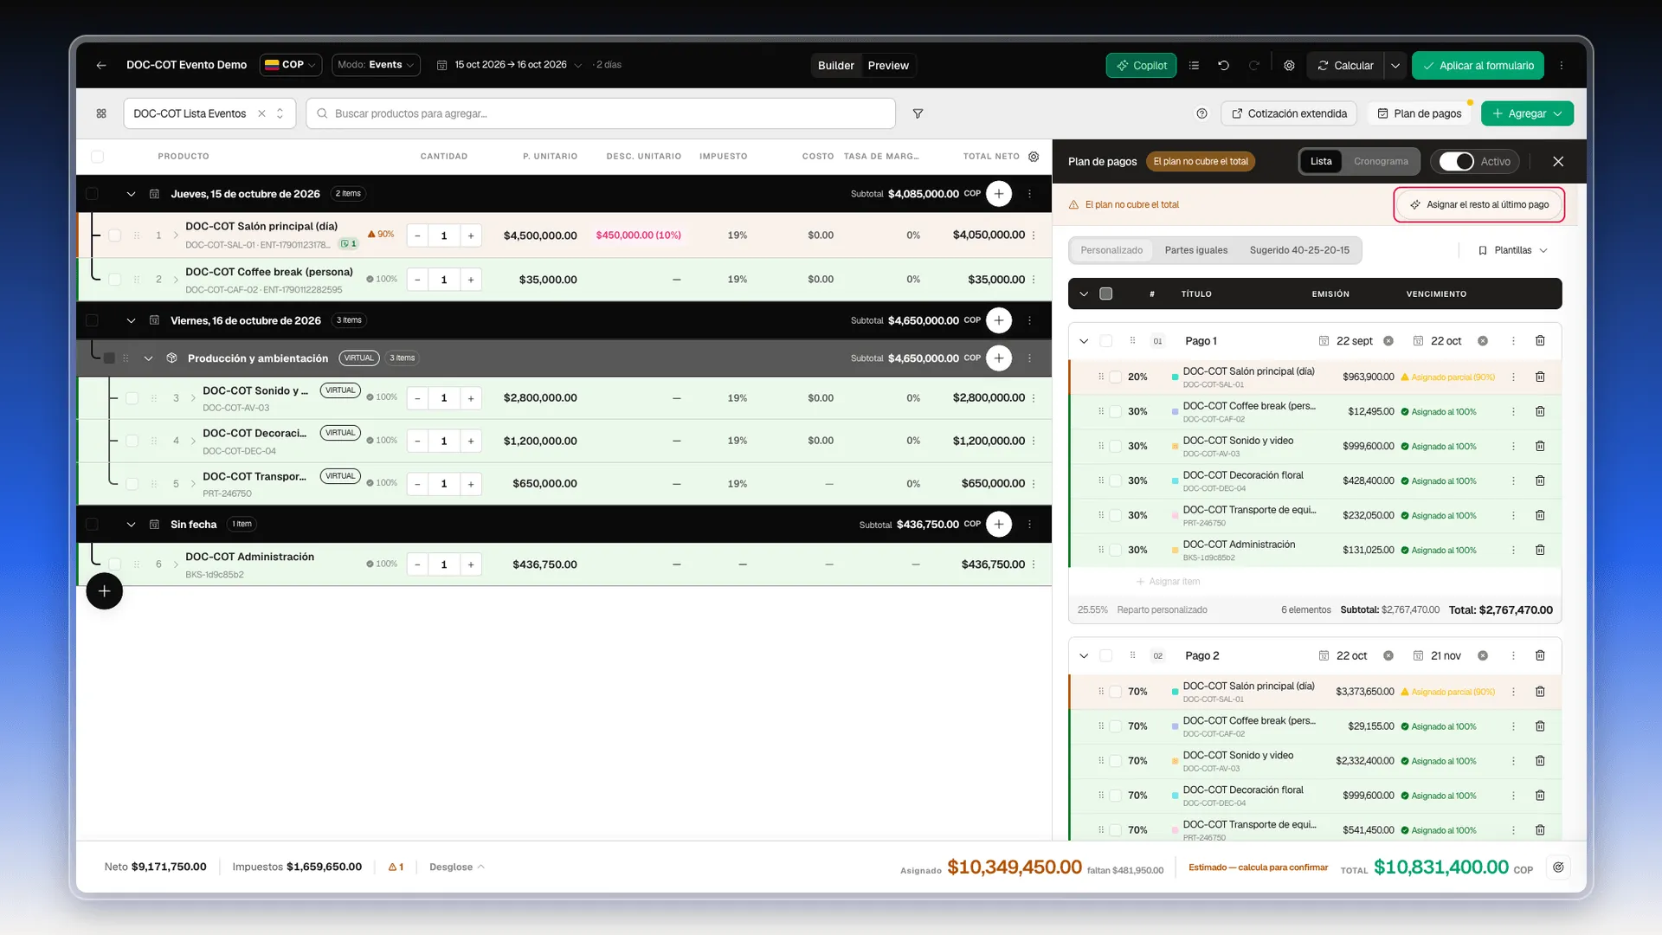The width and height of the screenshot is (1662, 935).
Task: Open the list view icon beside Copilot
Action: click(x=1194, y=65)
